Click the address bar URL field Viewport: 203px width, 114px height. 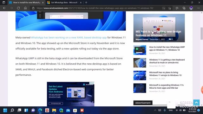coord(95,8)
